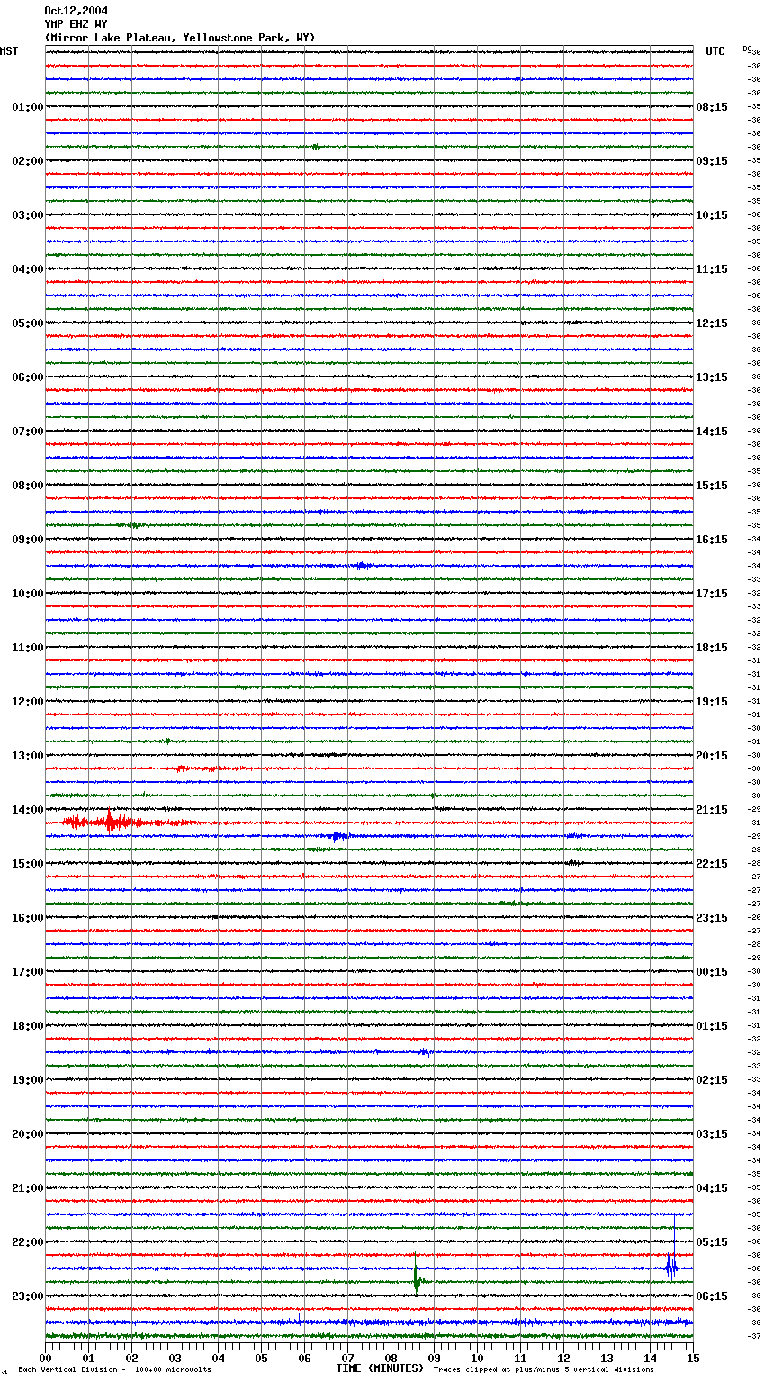Viewport: 765px width, 1382px height.
Task: Click the green burst near minute 6 at 01:45
Action: 315,147
